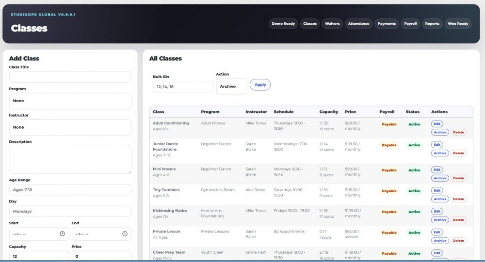Screen dimensions: 485x262
Task: Archive the Private Lesson class
Action: (x=440, y=241)
